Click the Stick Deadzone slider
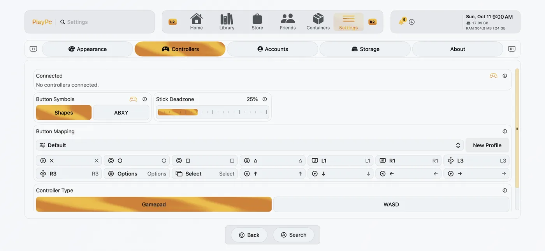This screenshot has width=545, height=251. pos(213,112)
